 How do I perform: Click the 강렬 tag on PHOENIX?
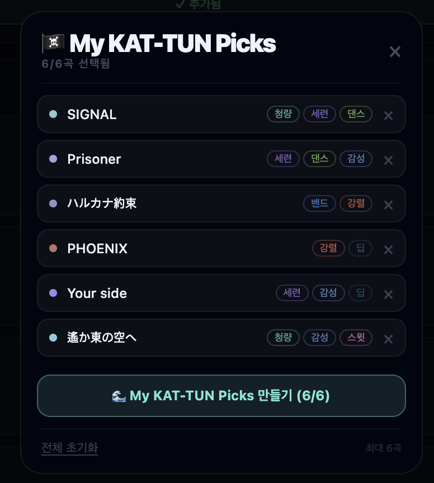pyautogui.click(x=328, y=248)
